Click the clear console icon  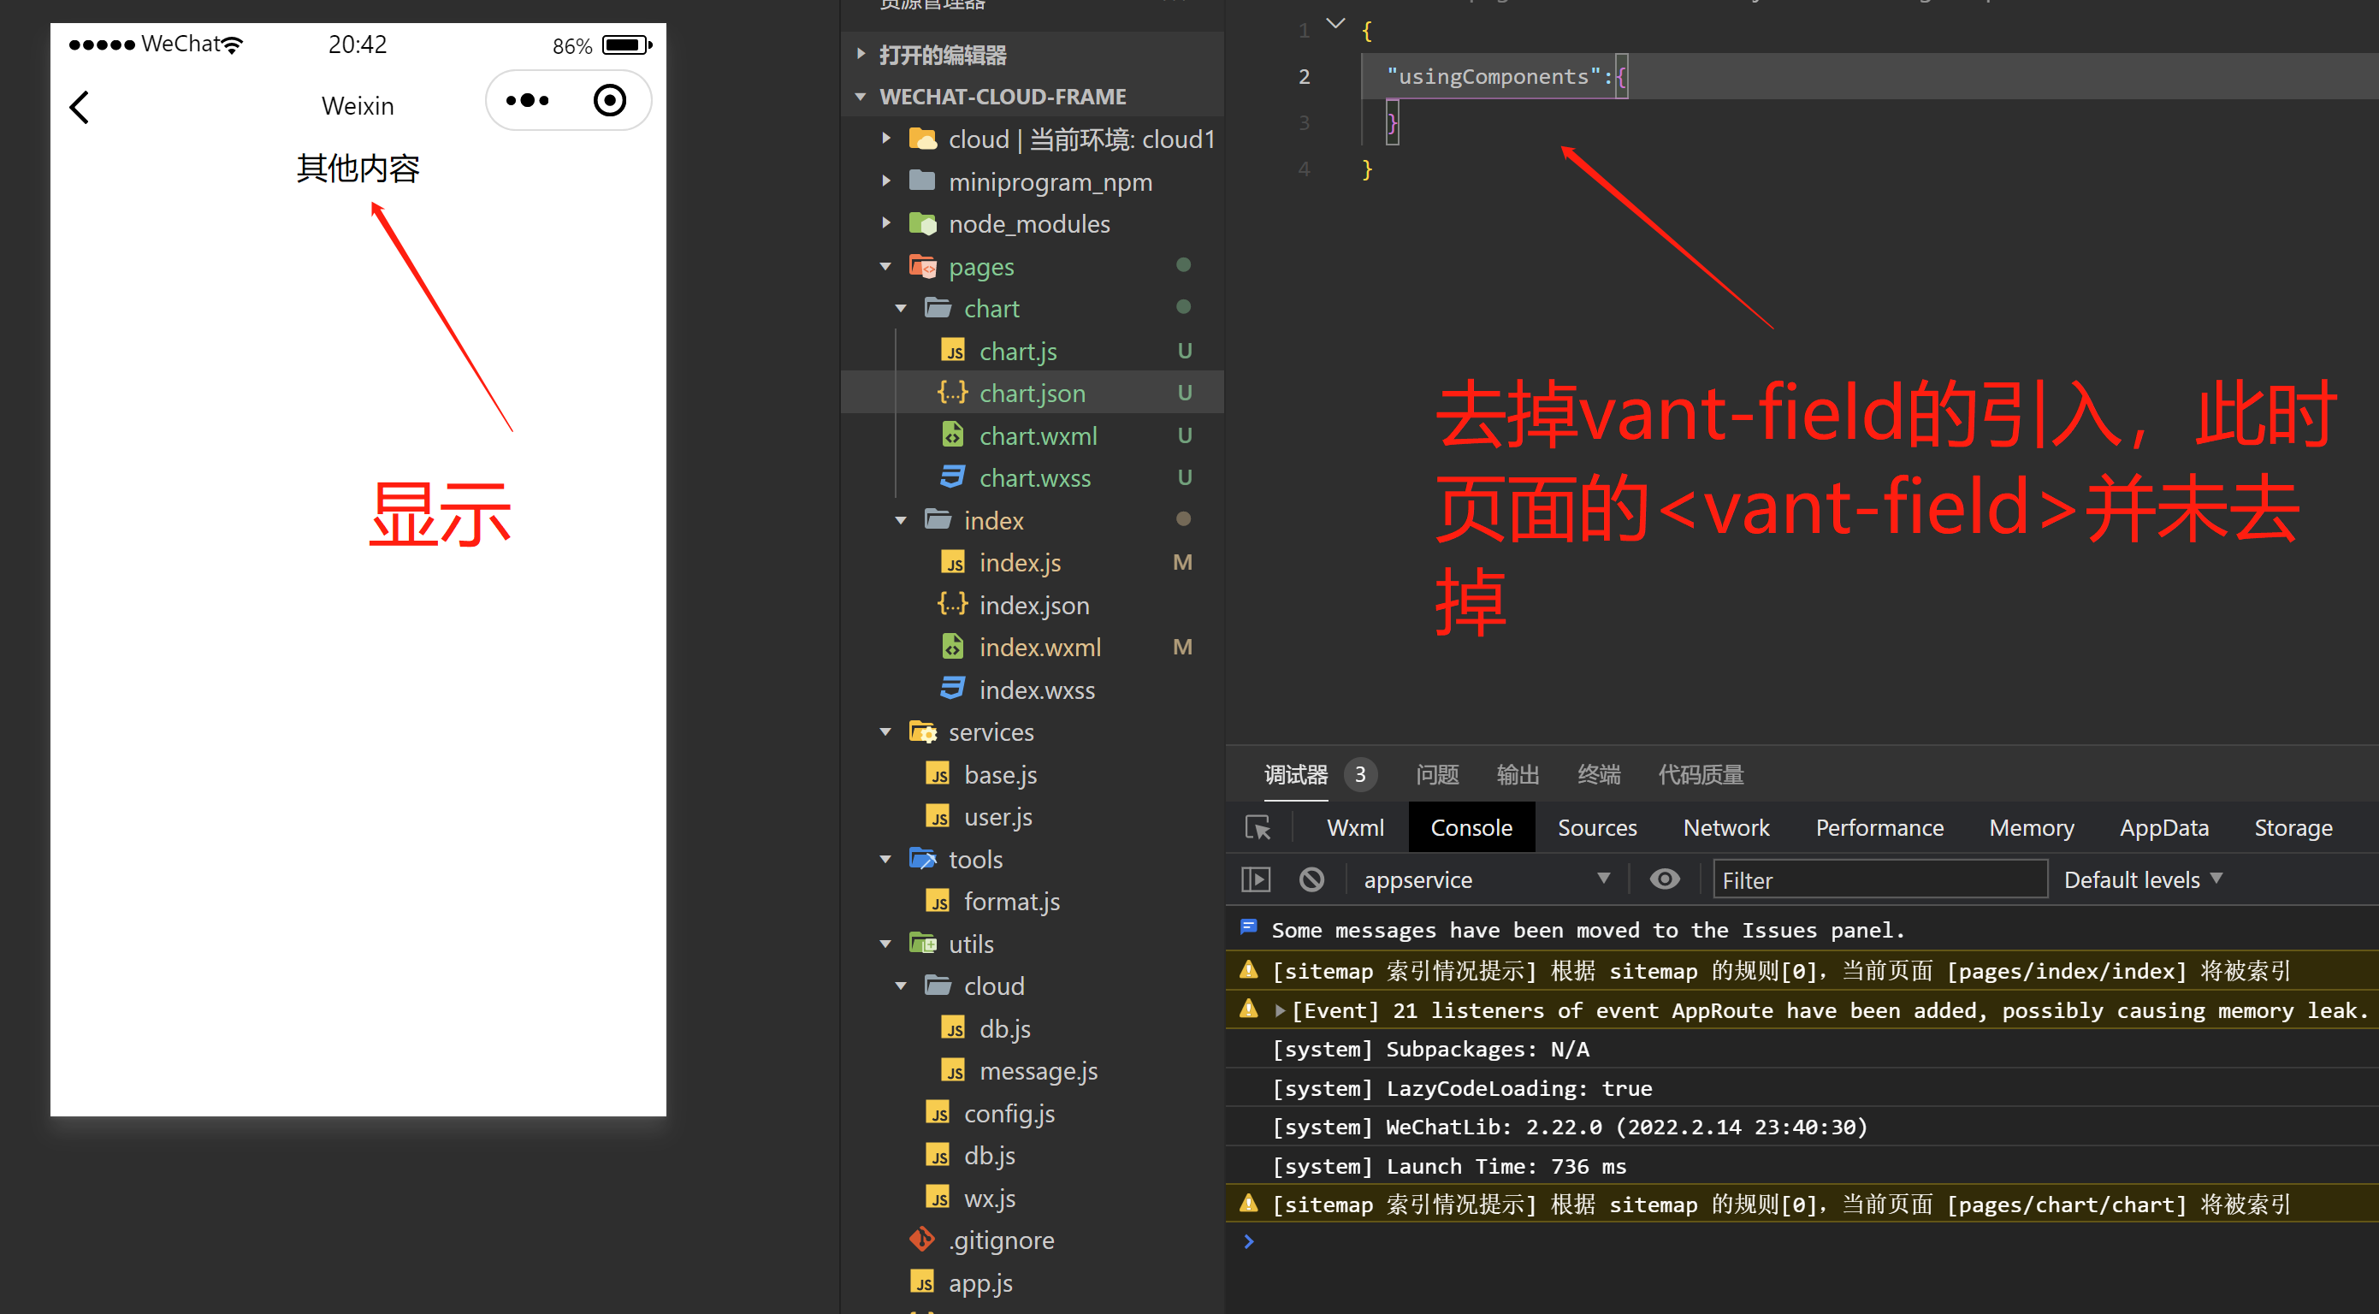1311,879
